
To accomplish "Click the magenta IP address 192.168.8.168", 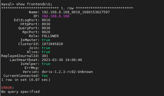I will (x=56, y=16).
